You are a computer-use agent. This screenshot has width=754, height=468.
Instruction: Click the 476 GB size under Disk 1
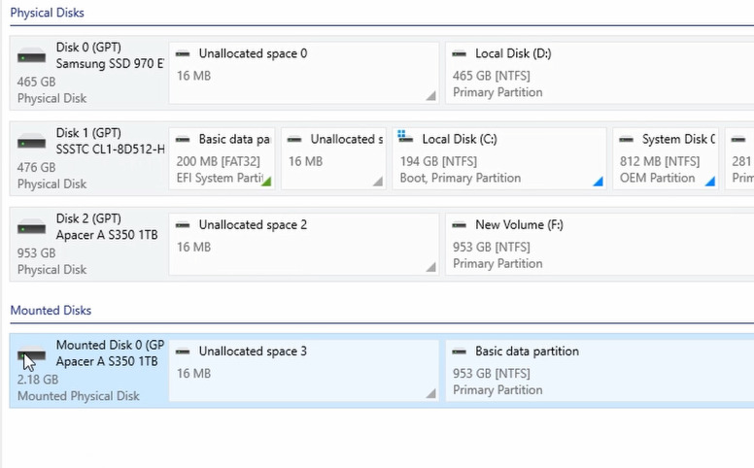(36, 168)
